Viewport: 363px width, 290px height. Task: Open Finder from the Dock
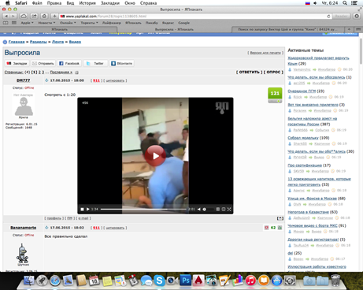(29, 281)
